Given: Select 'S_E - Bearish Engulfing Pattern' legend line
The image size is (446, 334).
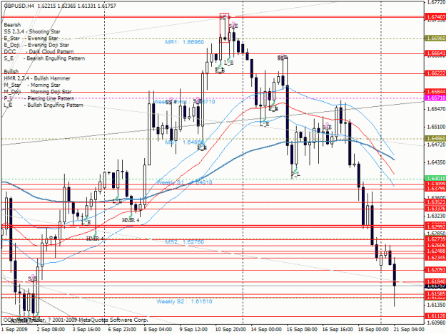Looking at the screenshot, I should (44, 58).
